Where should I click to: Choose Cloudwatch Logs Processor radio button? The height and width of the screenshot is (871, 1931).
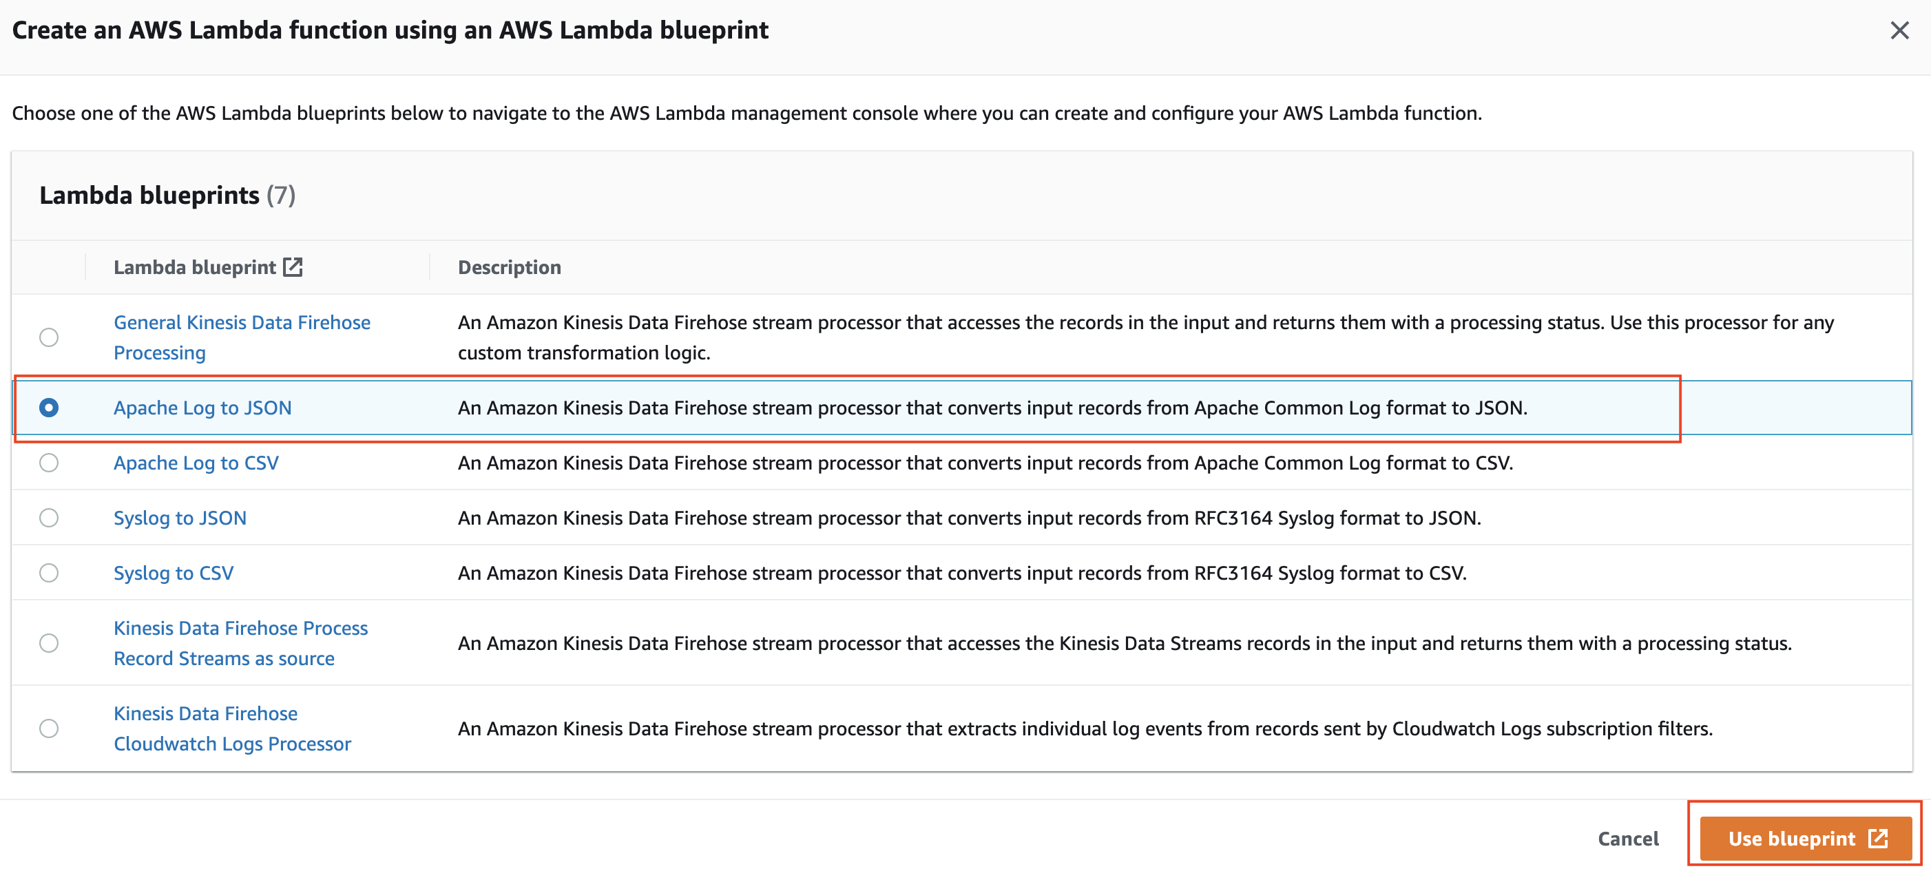49,728
